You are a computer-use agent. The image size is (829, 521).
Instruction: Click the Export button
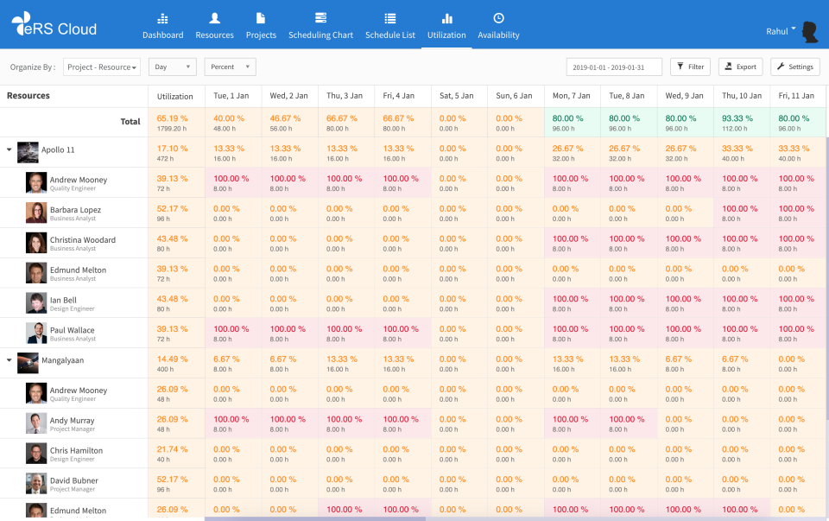[x=740, y=67]
